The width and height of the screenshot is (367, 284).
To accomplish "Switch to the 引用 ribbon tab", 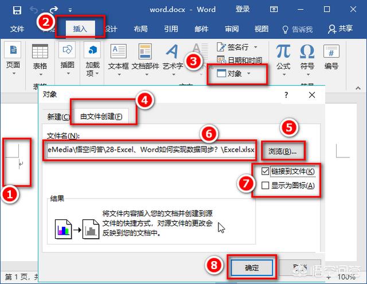I will [x=171, y=29].
